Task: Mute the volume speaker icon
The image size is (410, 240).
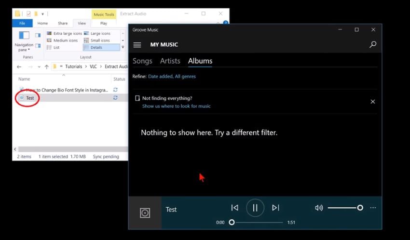Action: coord(319,208)
